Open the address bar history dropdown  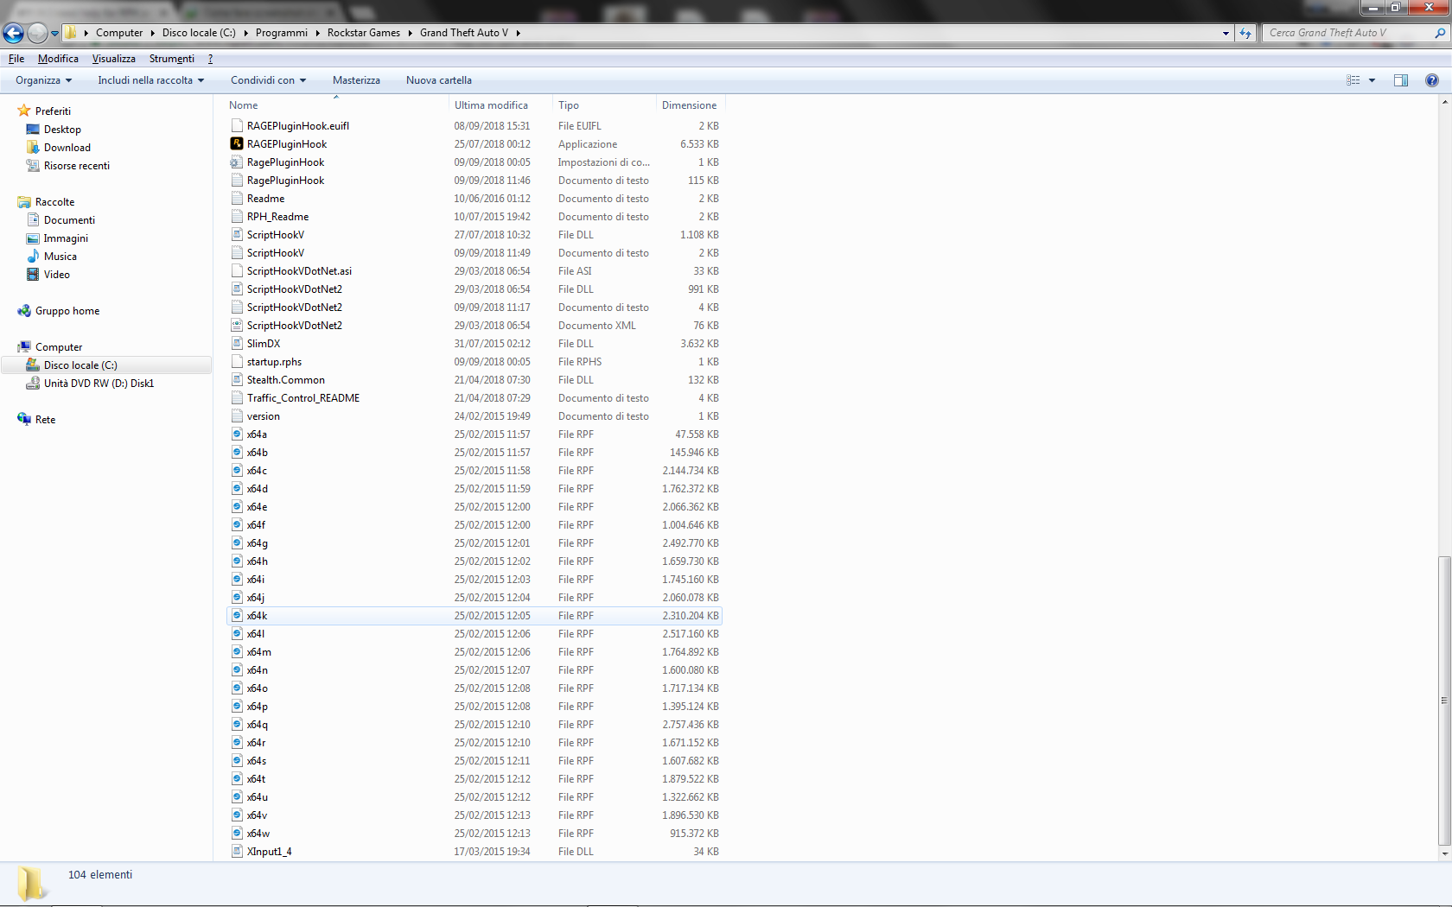click(x=1226, y=33)
